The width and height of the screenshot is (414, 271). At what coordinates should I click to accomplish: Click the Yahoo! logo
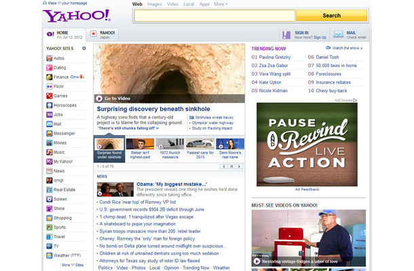[77, 16]
